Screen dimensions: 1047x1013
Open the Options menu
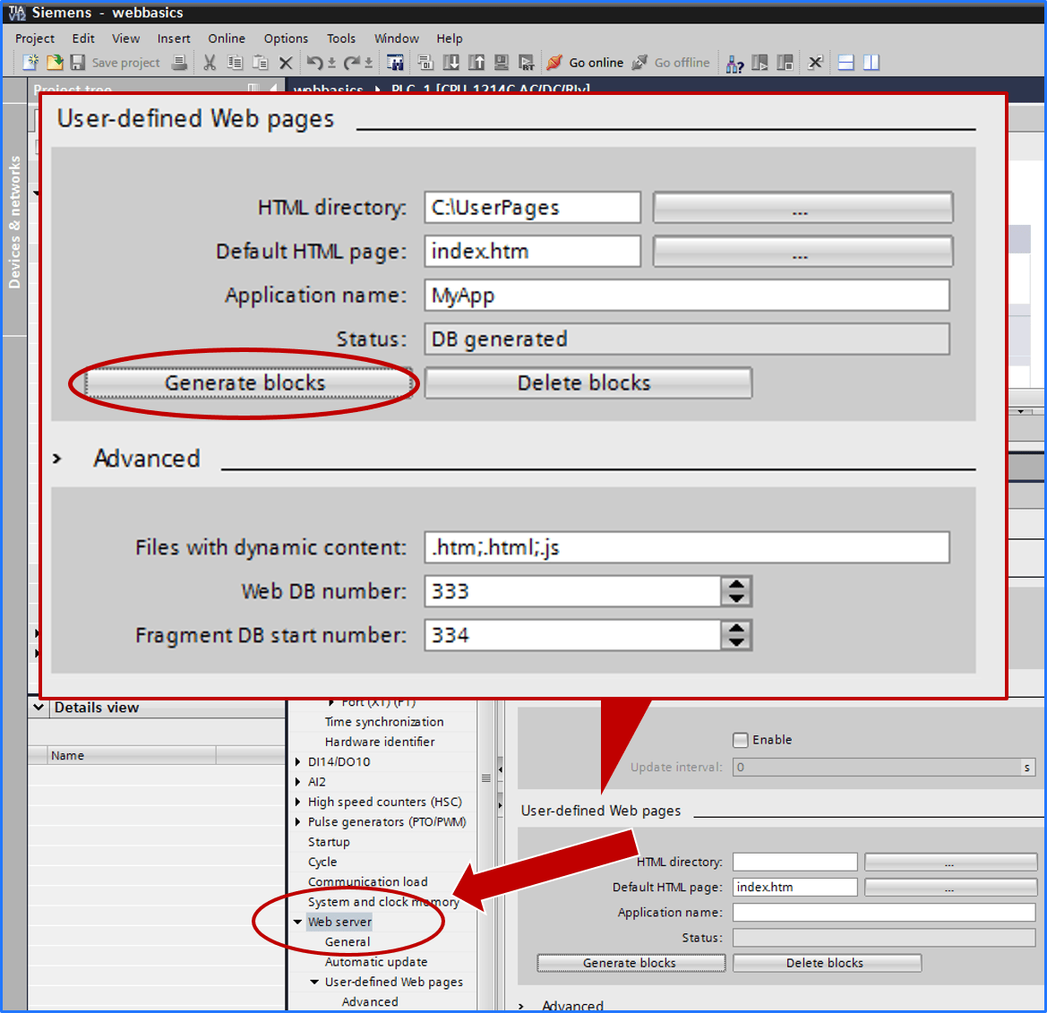286,38
